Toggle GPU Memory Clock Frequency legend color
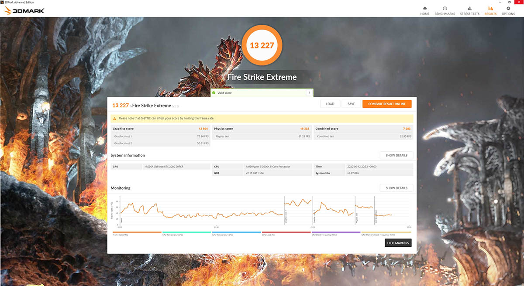The image size is (524, 286). pos(386,232)
